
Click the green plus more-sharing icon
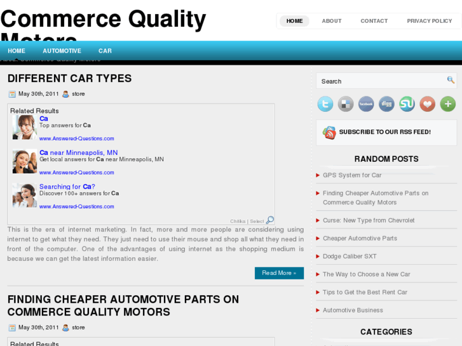(448, 104)
